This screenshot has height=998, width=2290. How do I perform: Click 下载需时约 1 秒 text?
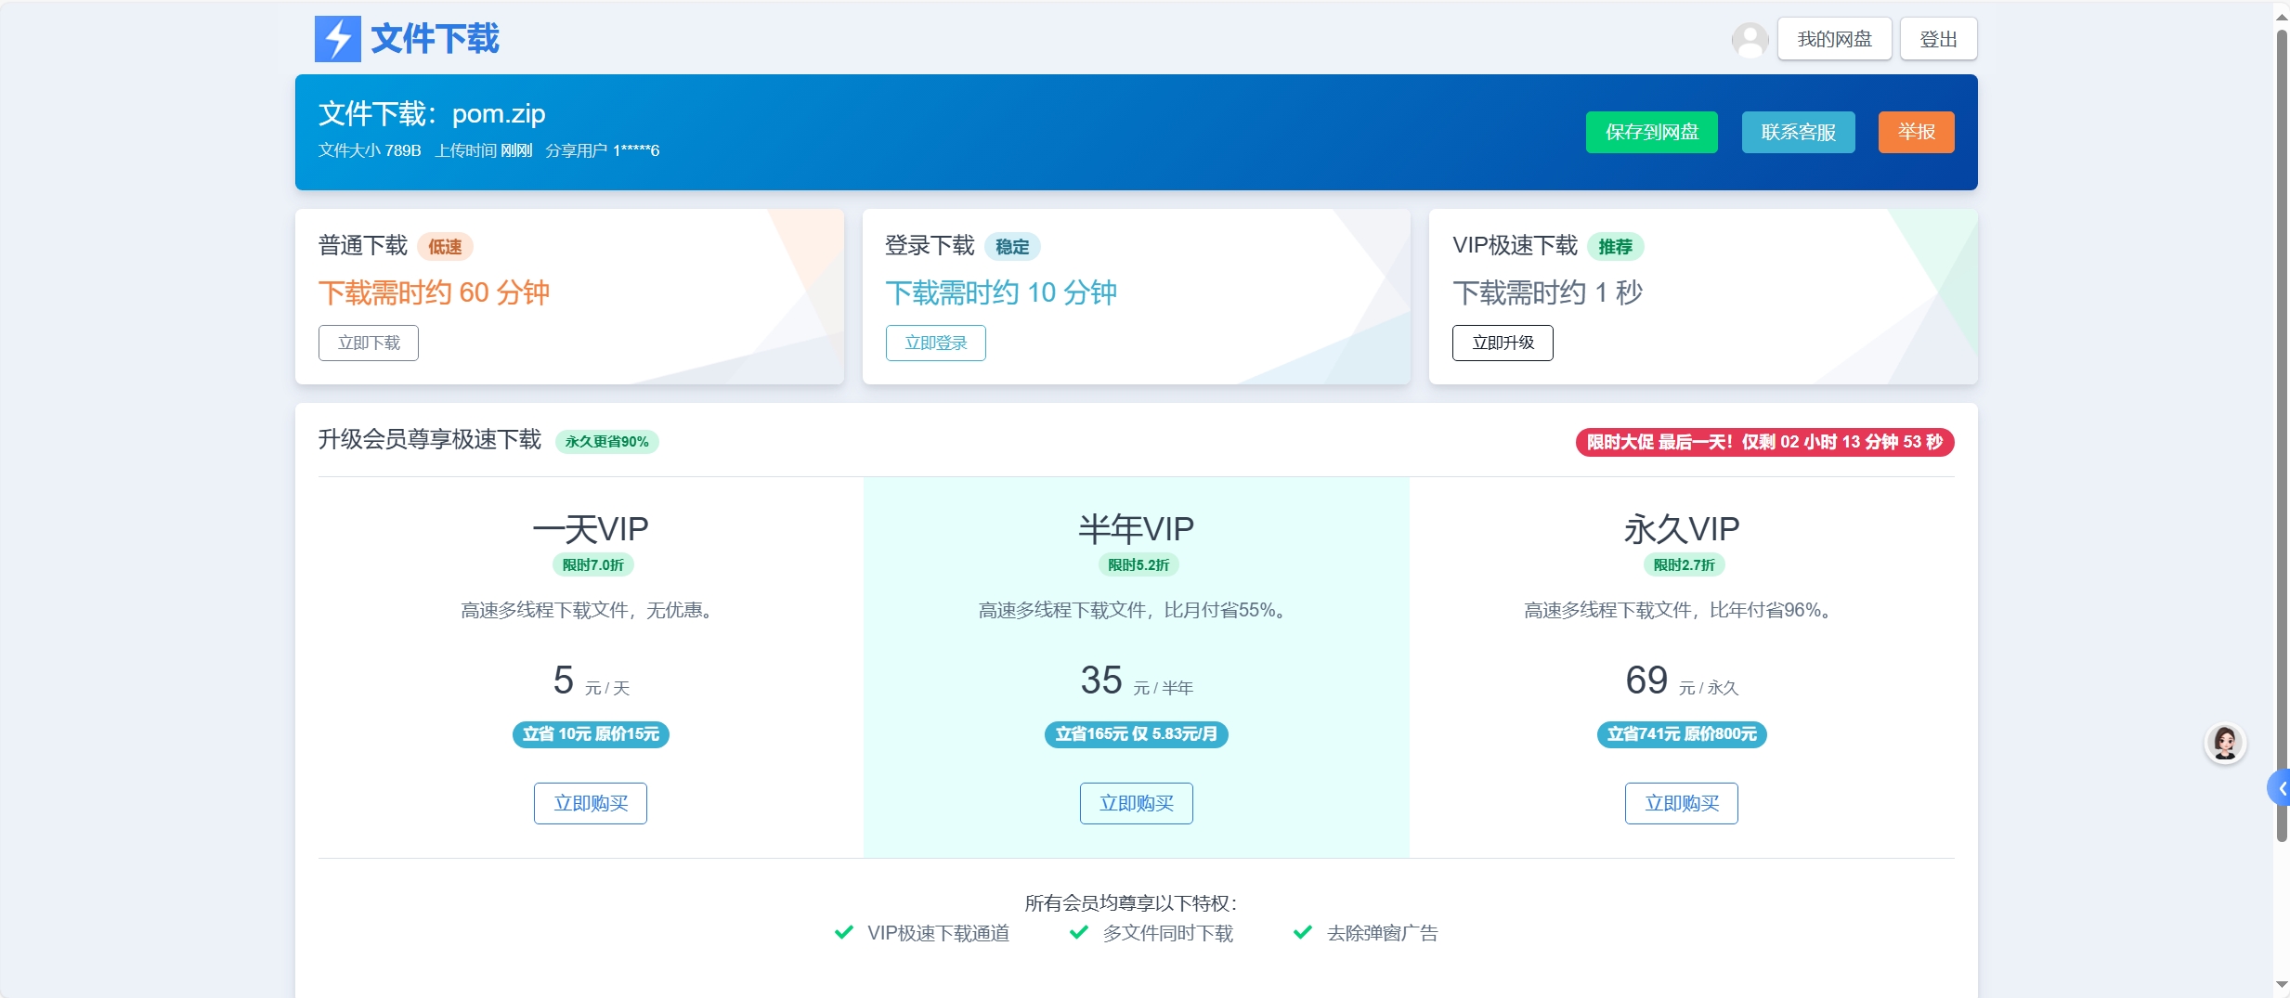[1548, 292]
